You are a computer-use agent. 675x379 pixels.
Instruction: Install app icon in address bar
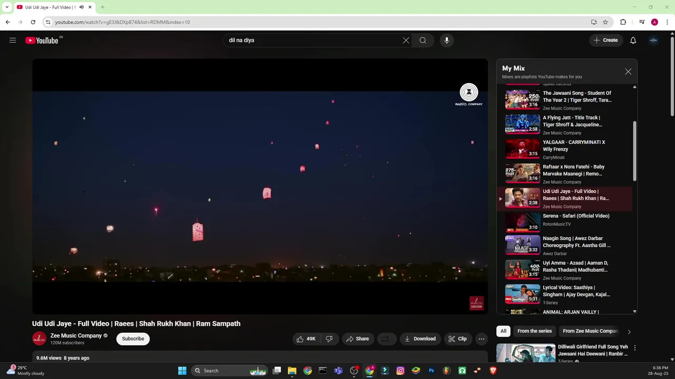pos(594,22)
